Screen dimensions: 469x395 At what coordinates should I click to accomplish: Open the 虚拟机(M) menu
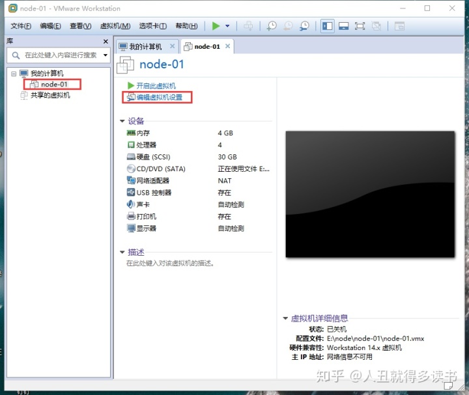(115, 26)
